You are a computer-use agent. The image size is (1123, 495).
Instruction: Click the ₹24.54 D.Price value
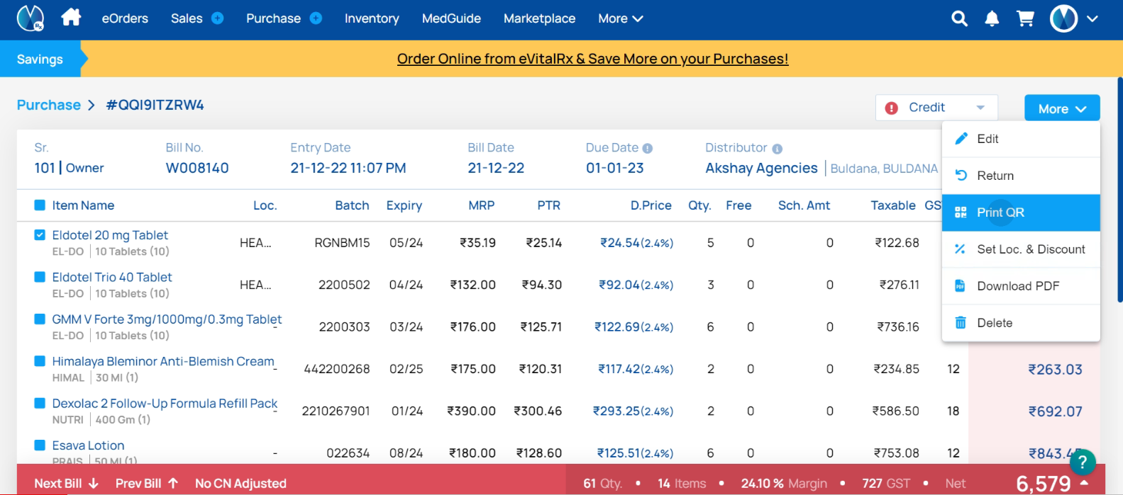620,243
